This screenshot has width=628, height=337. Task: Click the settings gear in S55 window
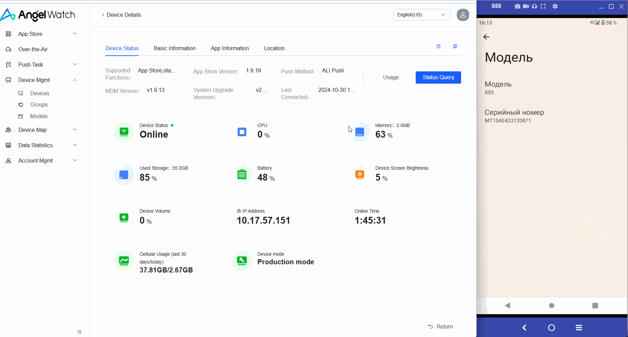coord(555,6)
